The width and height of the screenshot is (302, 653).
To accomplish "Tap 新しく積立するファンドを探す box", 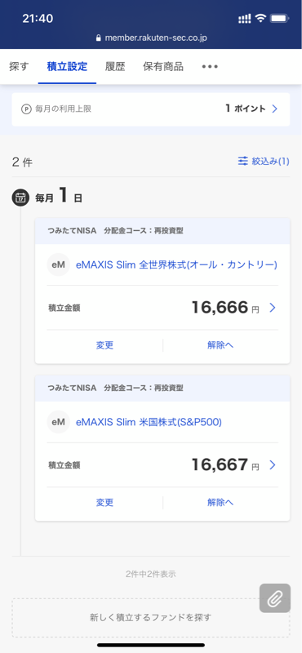I will pos(151,618).
